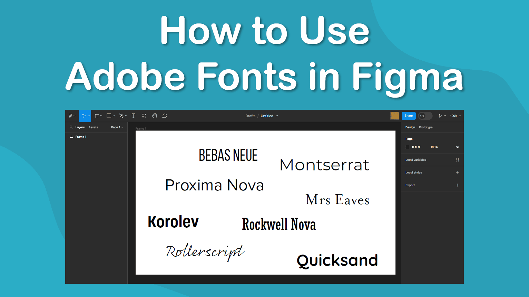
Task: Add an export setting with plus icon
Action: 458,185
